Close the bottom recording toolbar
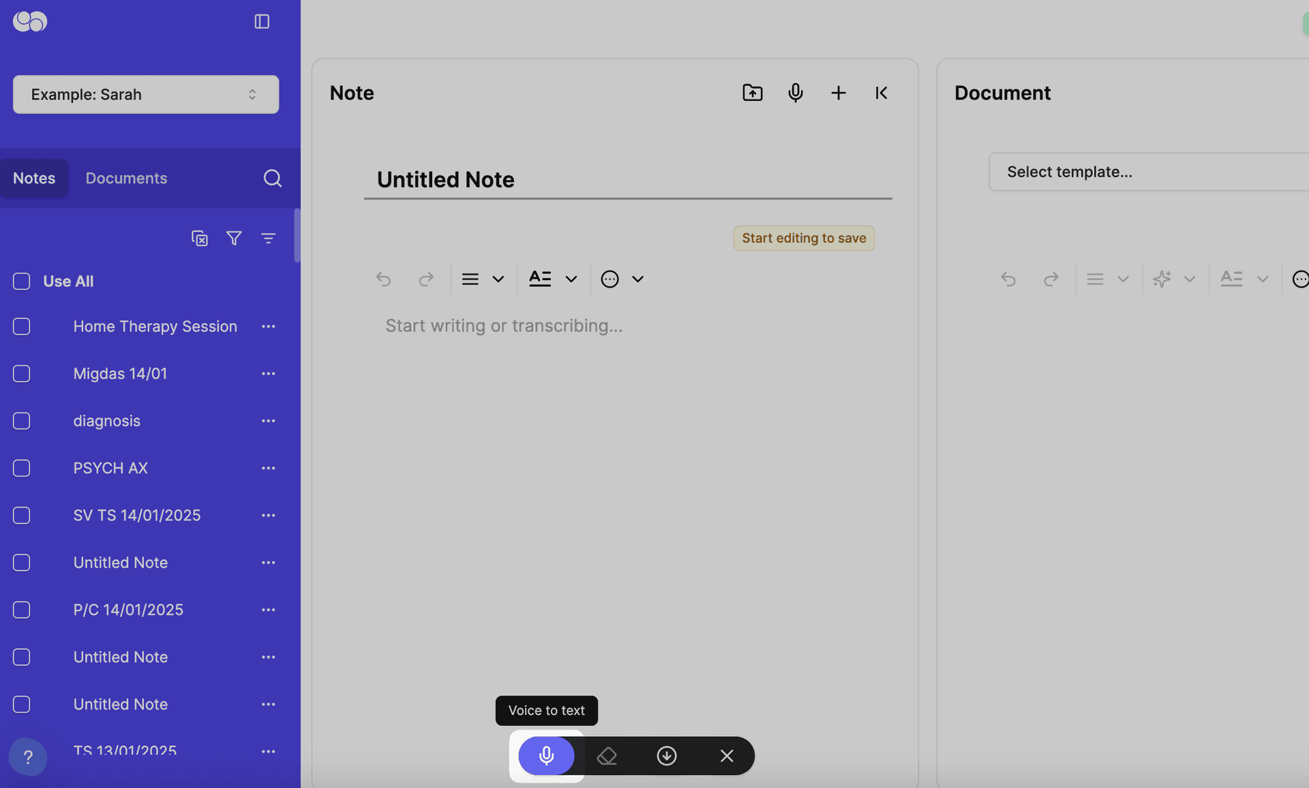The image size is (1309, 788). click(727, 755)
